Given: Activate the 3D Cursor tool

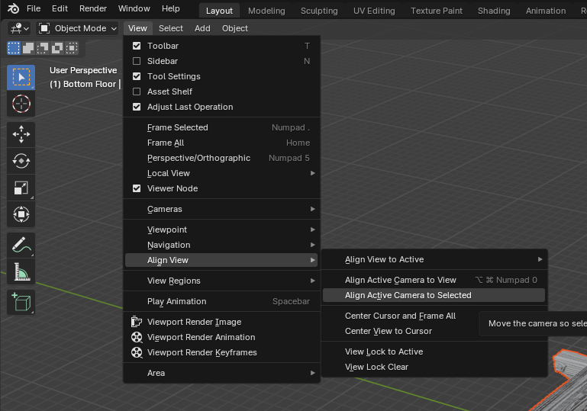Looking at the screenshot, I should click(x=21, y=104).
